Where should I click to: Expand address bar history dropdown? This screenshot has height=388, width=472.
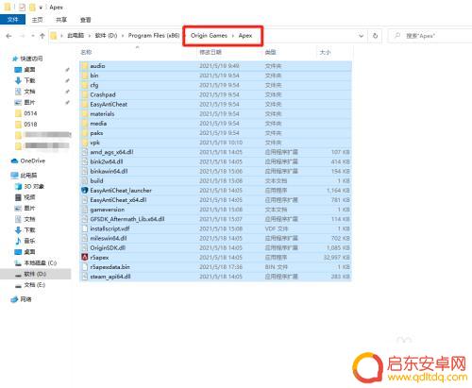point(361,36)
